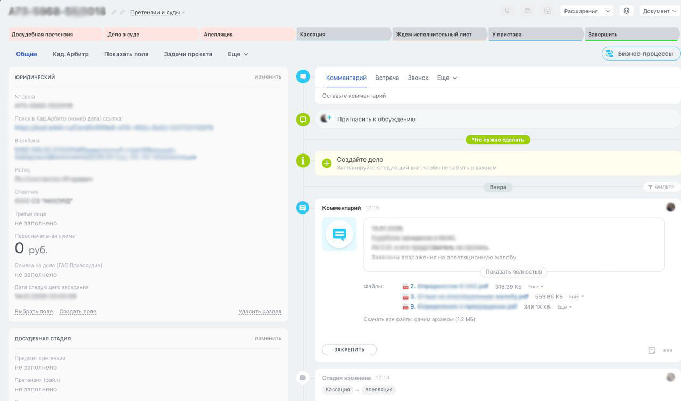The image size is (681, 401).
Task: Click the 'Бизнес-процессы' button
Action: [641, 54]
